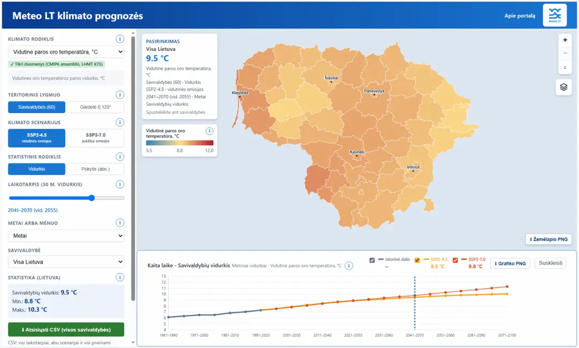Image resolution: width=579 pixels, height=348 pixels.
Task: Open info icon beside Teritorinis lygmuo
Action: click(120, 94)
